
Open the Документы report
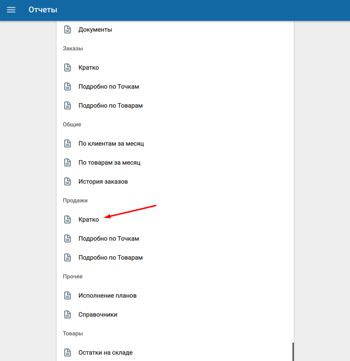pos(95,29)
